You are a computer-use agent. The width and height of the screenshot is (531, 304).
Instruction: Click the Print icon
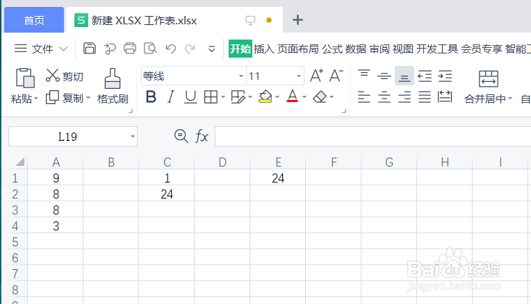click(130, 49)
